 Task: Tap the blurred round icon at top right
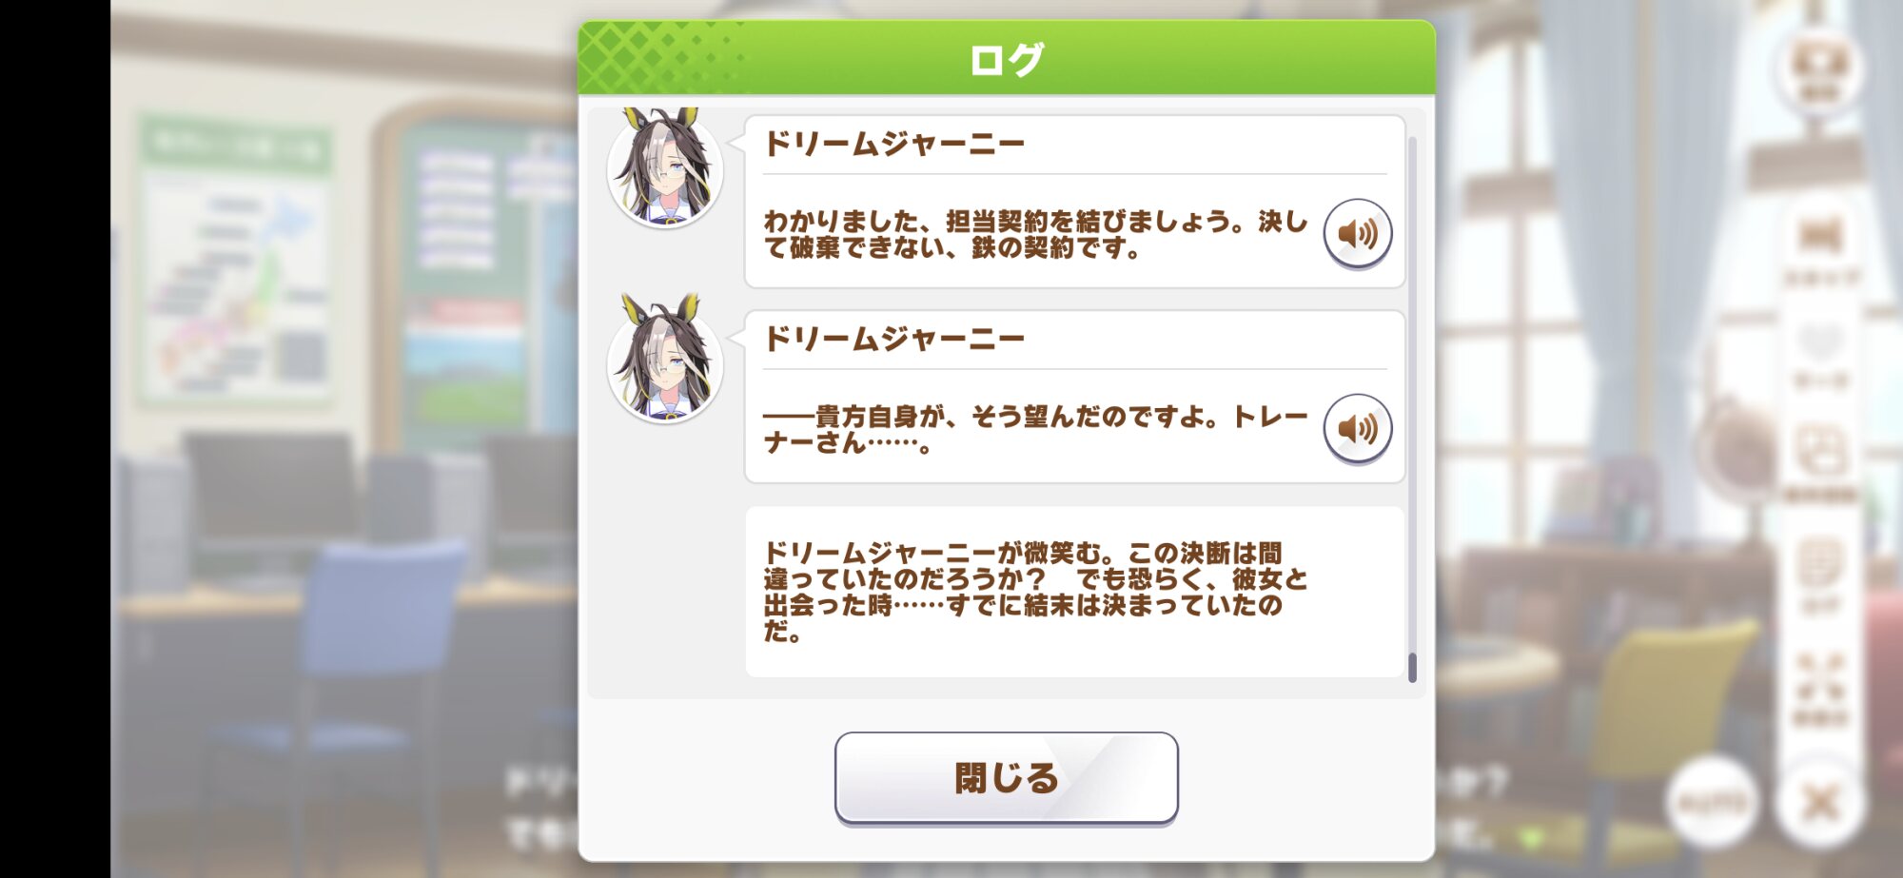point(1819,68)
